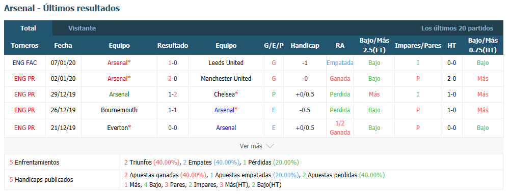Click the Torneros column header

coord(24,45)
